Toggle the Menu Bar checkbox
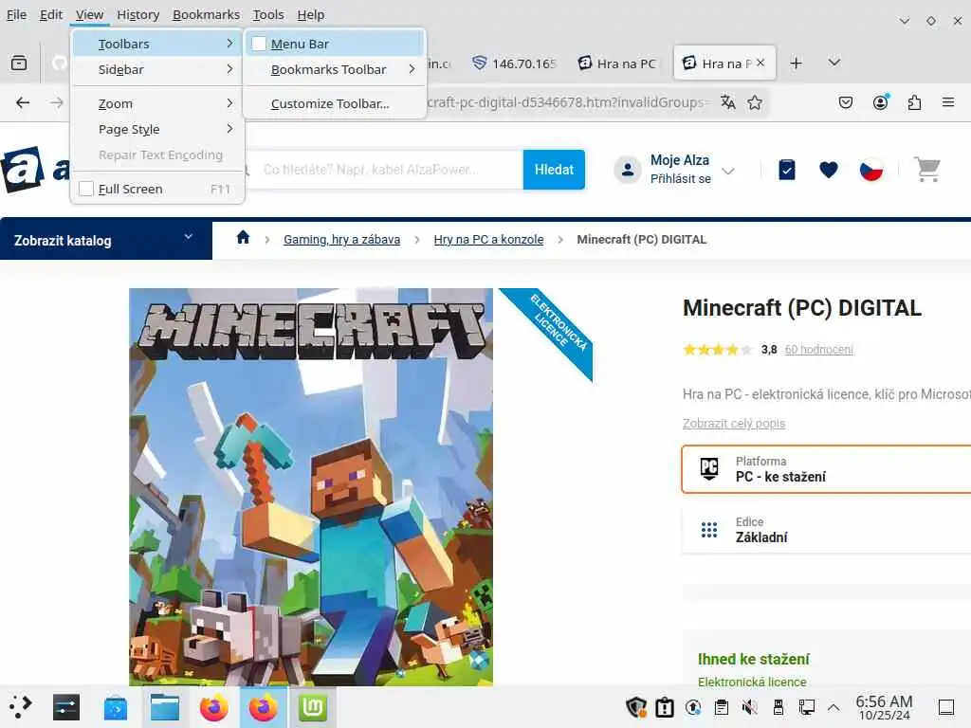The height and width of the screenshot is (728, 971). click(x=259, y=44)
